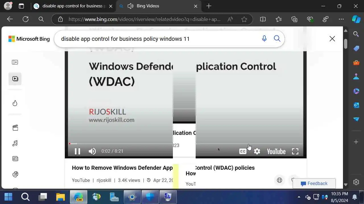Customize sidebar with the plus button
This screenshot has width=364, height=204.
point(356,142)
